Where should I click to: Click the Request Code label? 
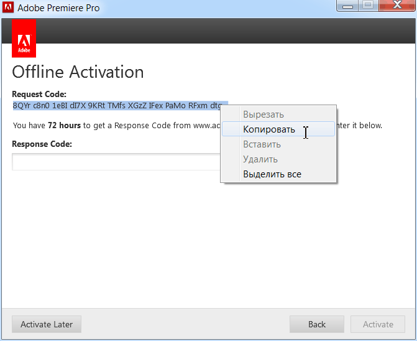(x=39, y=94)
